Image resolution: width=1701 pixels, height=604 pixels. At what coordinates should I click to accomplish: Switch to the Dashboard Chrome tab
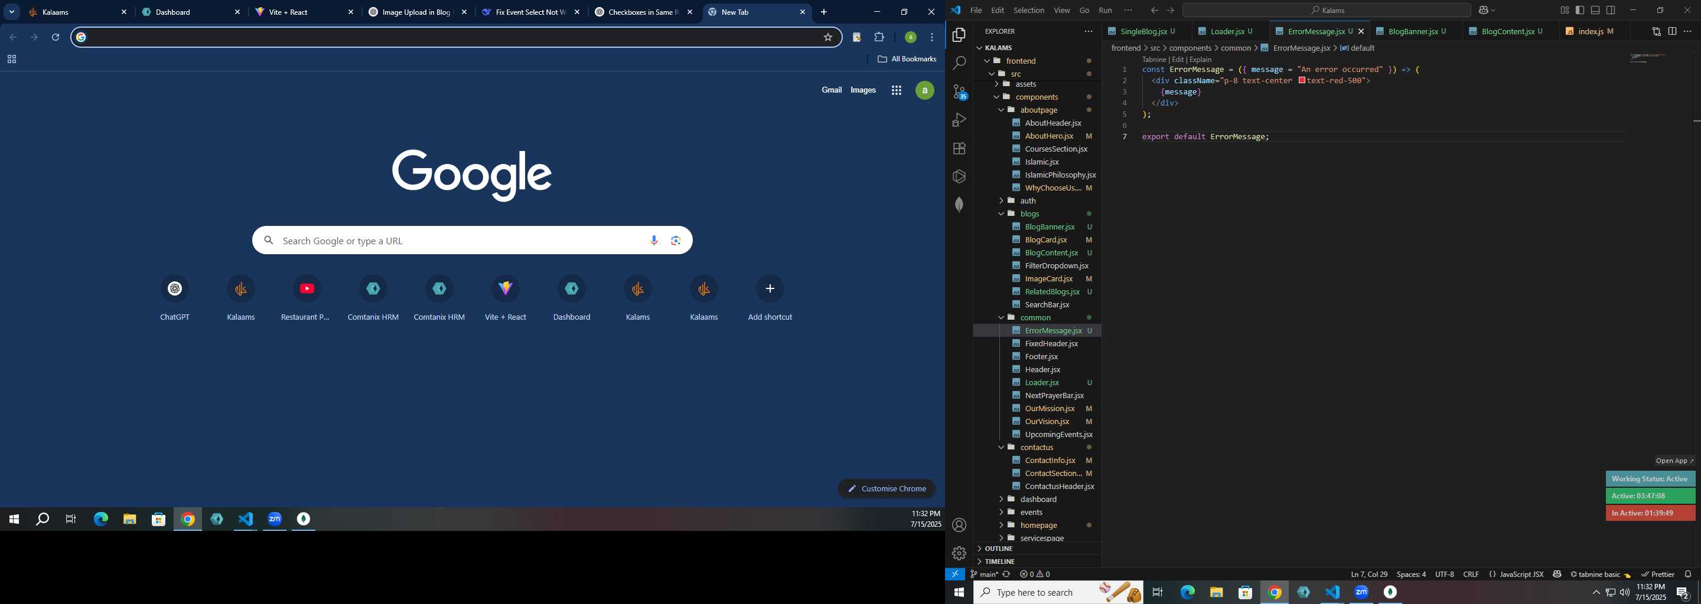pos(191,12)
